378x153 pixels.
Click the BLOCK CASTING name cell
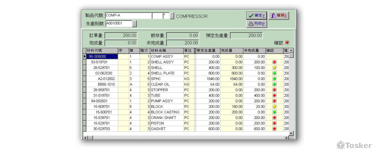(x=167, y=112)
